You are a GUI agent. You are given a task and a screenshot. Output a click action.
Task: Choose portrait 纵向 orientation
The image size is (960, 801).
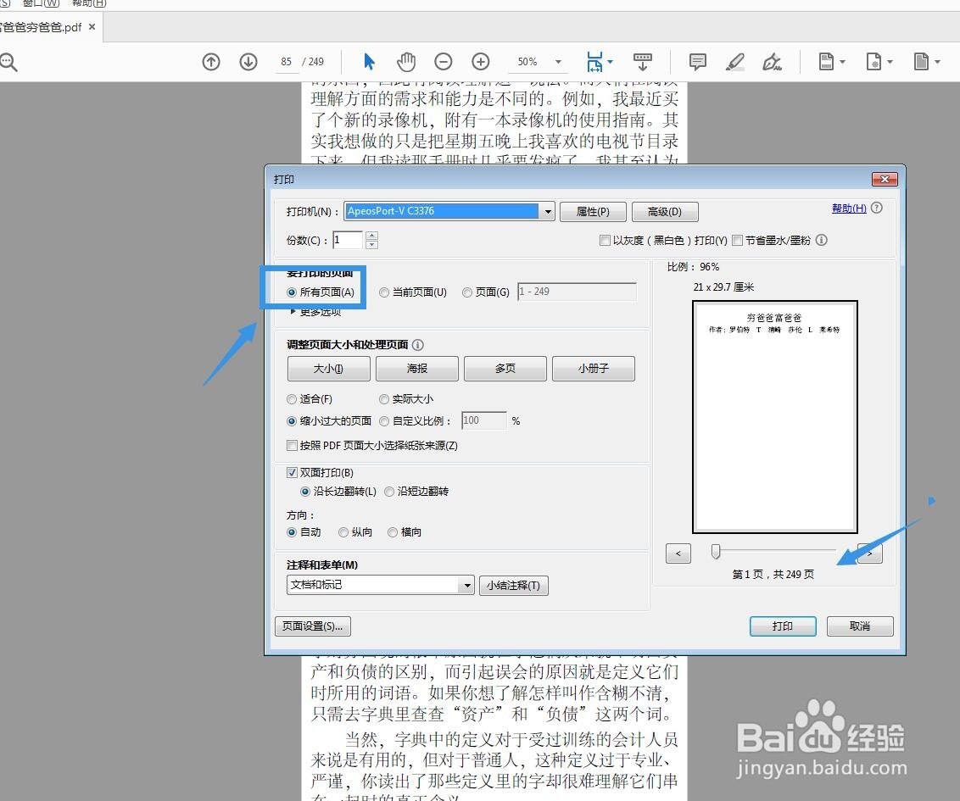[x=343, y=532]
